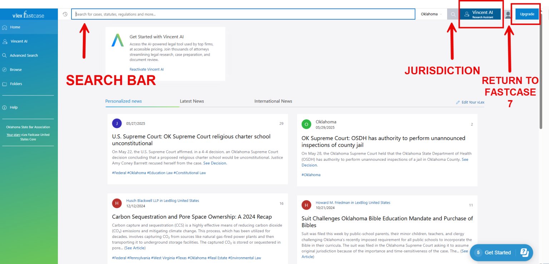Click the 16 count on the Carbon Sequestration card
Image resolution: width=549 pixels, height=264 pixels.
(x=281, y=204)
